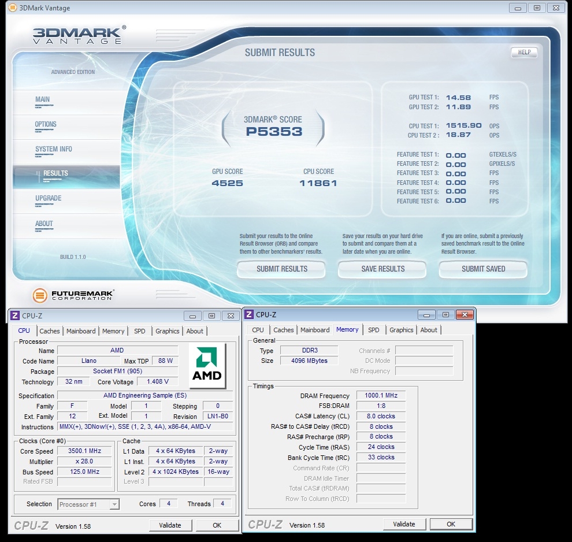Viewport: 572px width, 542px height.
Task: Minimize the right CPU-Z Memory window
Action: click(x=426, y=314)
